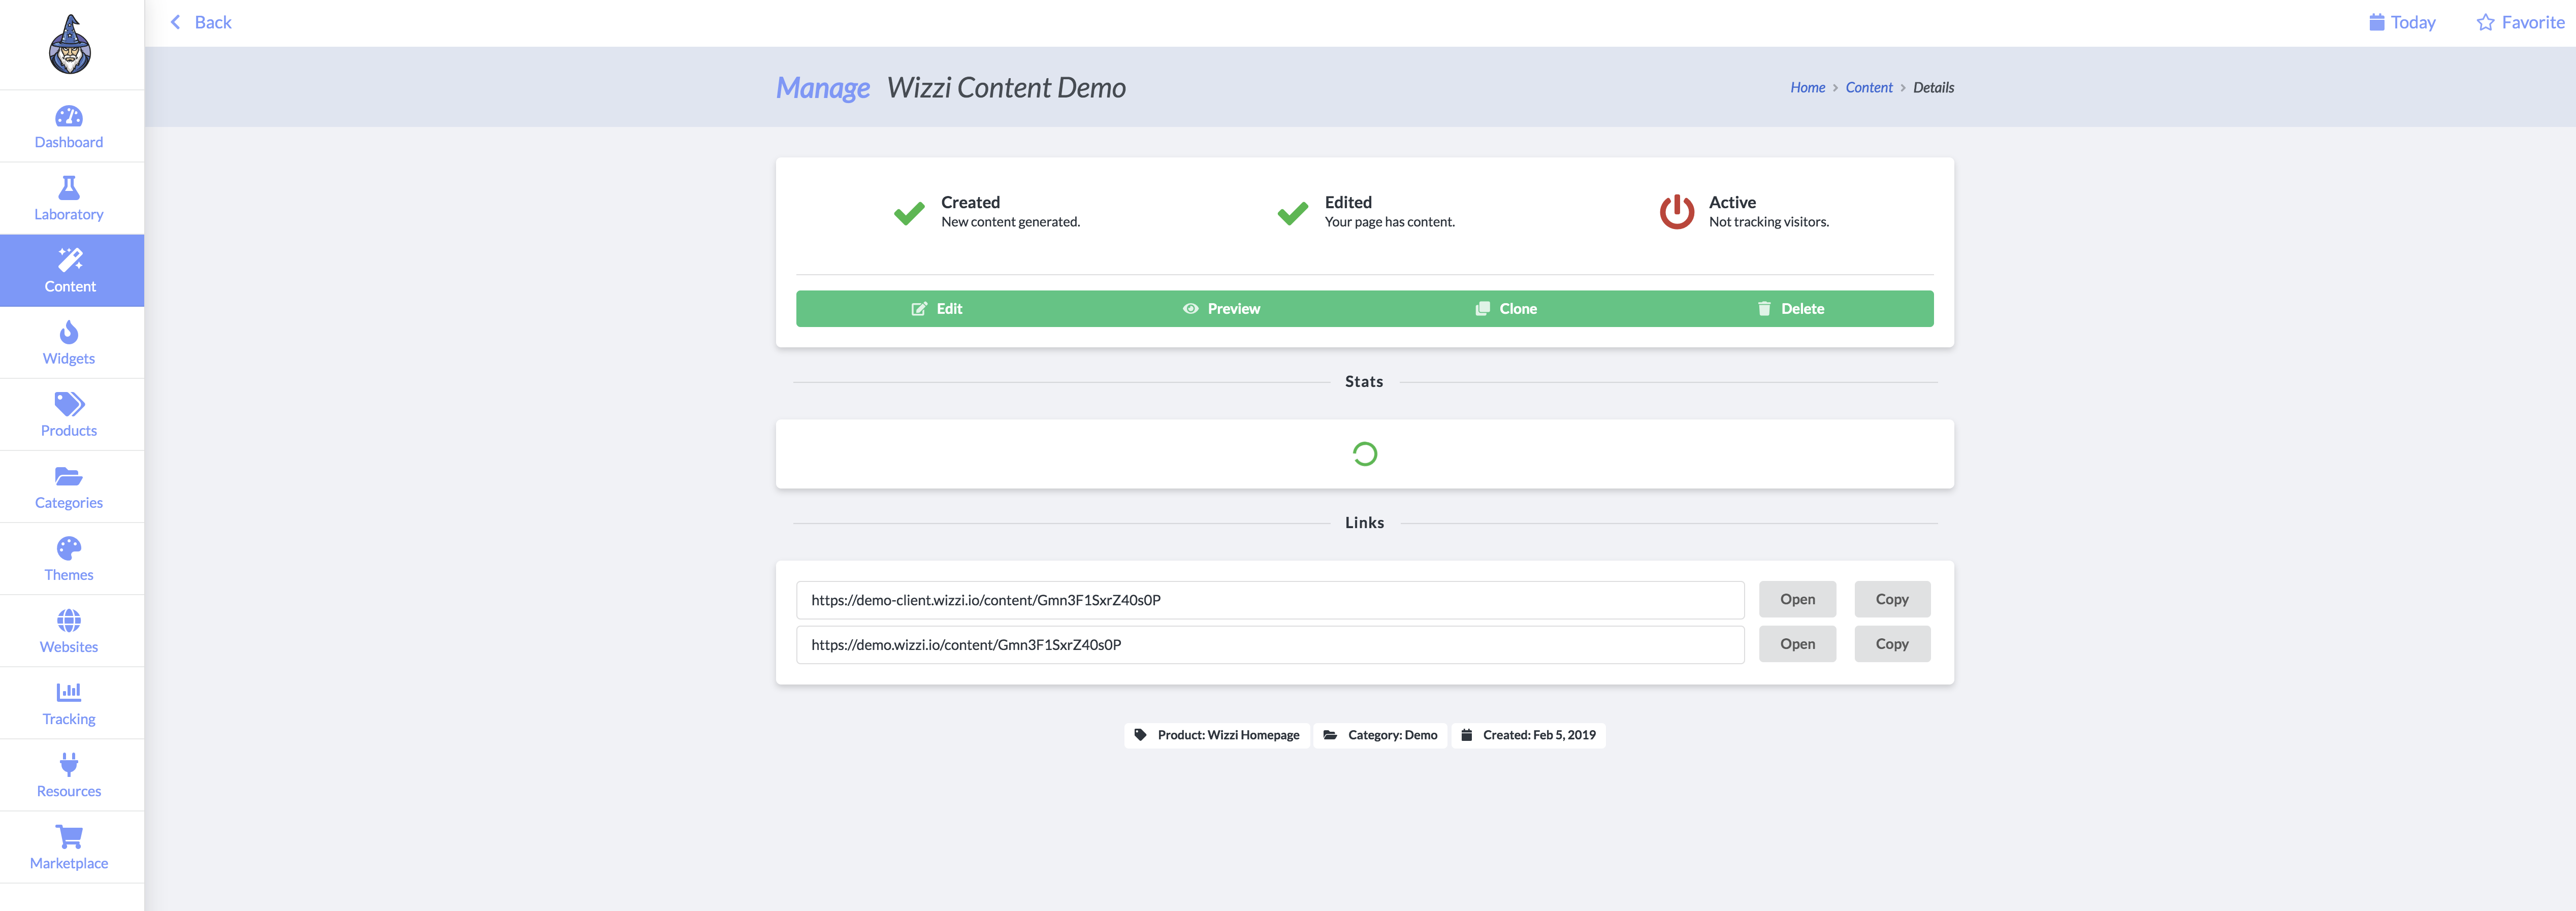Image resolution: width=2576 pixels, height=911 pixels.
Task: Go to Content breadcrumb link
Action: [1869, 88]
